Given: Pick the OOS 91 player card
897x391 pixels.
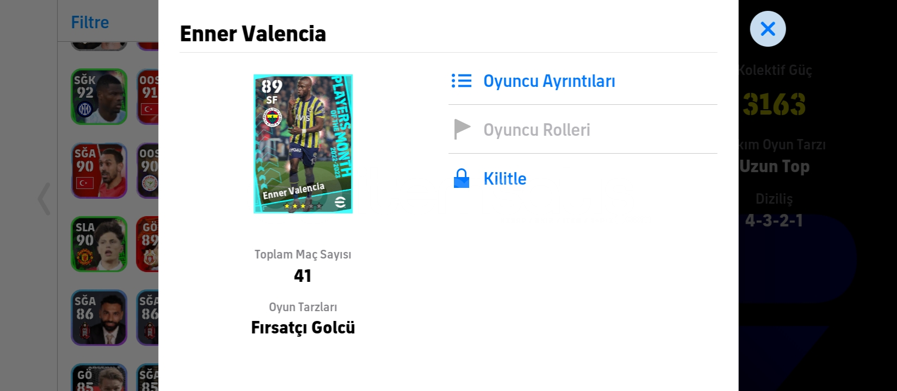Looking at the screenshot, I should coord(148,97).
